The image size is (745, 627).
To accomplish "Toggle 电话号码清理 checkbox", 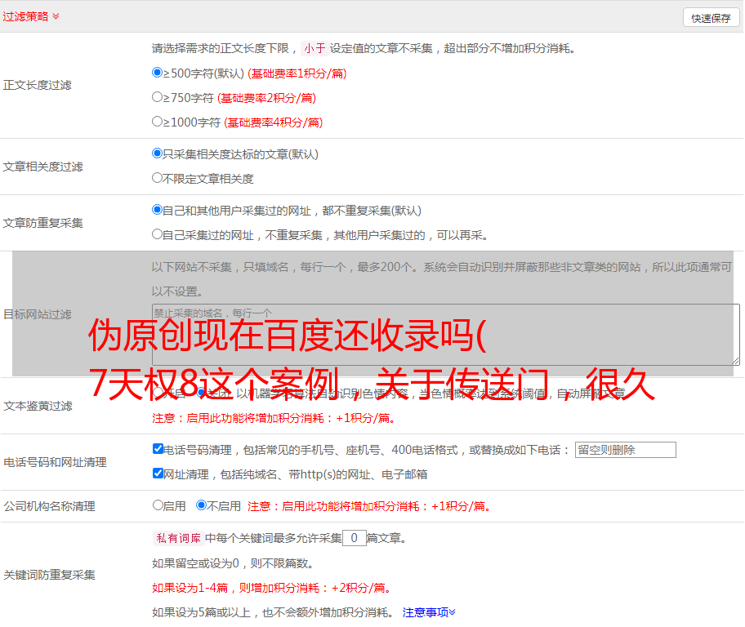I will pyautogui.click(x=158, y=449).
